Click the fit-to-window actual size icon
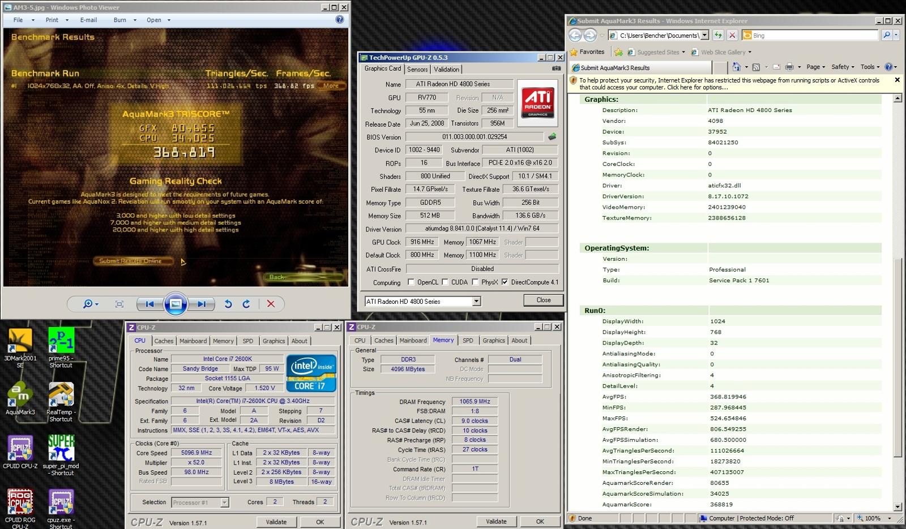 [x=119, y=304]
